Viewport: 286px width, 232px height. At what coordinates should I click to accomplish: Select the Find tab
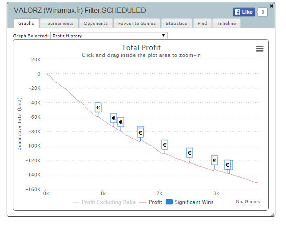pyautogui.click(x=202, y=24)
